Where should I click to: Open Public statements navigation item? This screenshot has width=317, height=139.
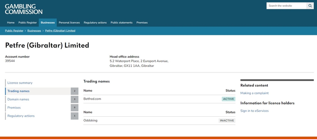122,23
